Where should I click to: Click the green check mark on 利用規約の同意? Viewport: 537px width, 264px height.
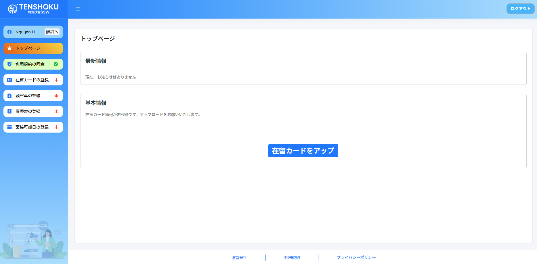click(56, 64)
